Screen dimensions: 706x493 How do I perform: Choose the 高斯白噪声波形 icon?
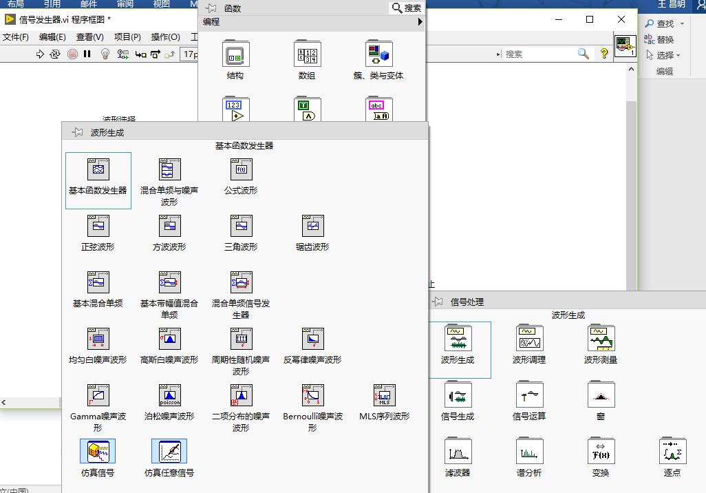tap(169, 339)
